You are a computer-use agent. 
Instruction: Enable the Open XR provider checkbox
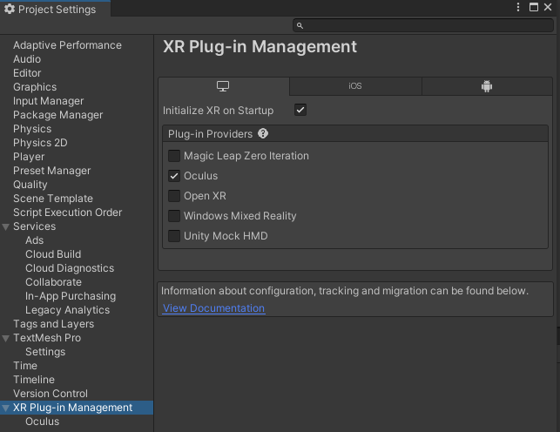[x=174, y=196]
